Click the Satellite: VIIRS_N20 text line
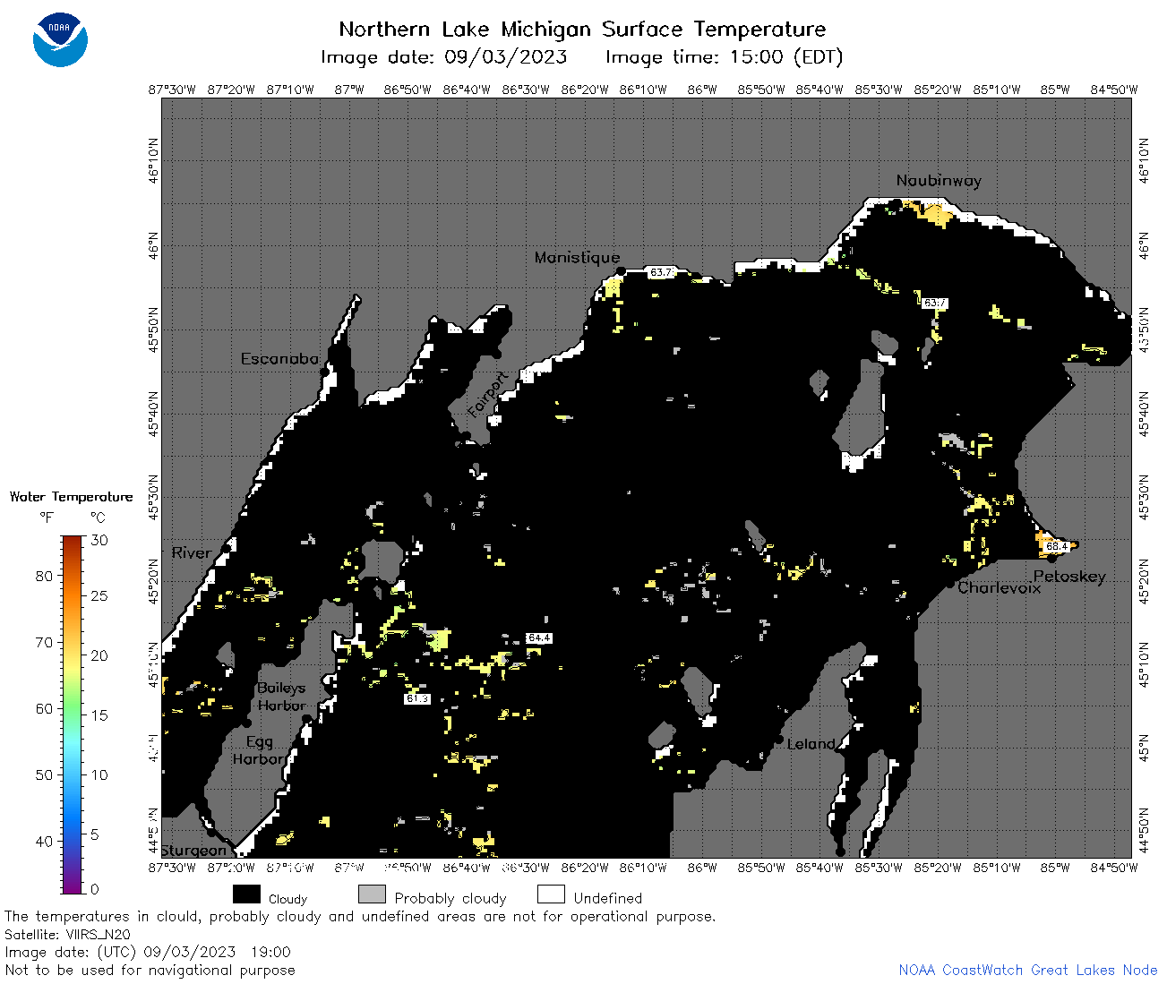 click(67, 934)
